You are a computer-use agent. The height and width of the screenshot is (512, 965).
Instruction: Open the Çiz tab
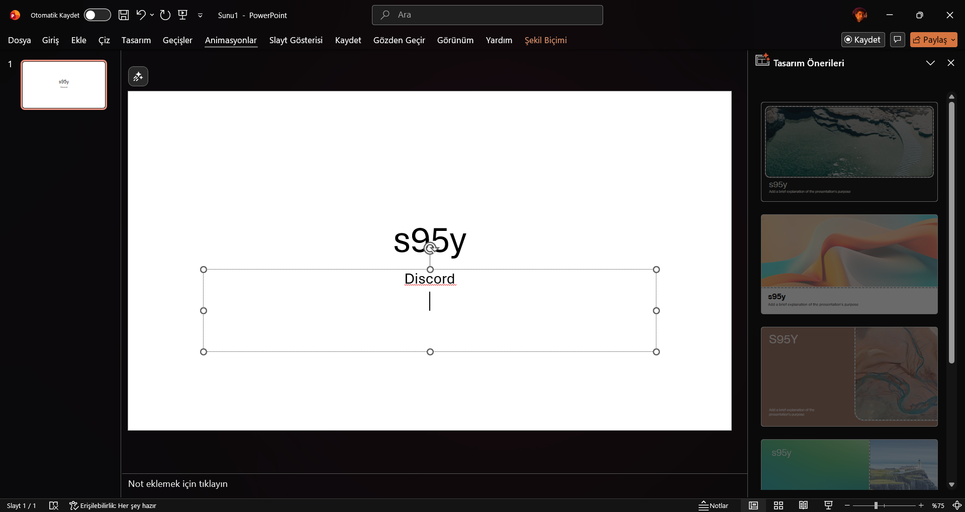pyautogui.click(x=104, y=40)
